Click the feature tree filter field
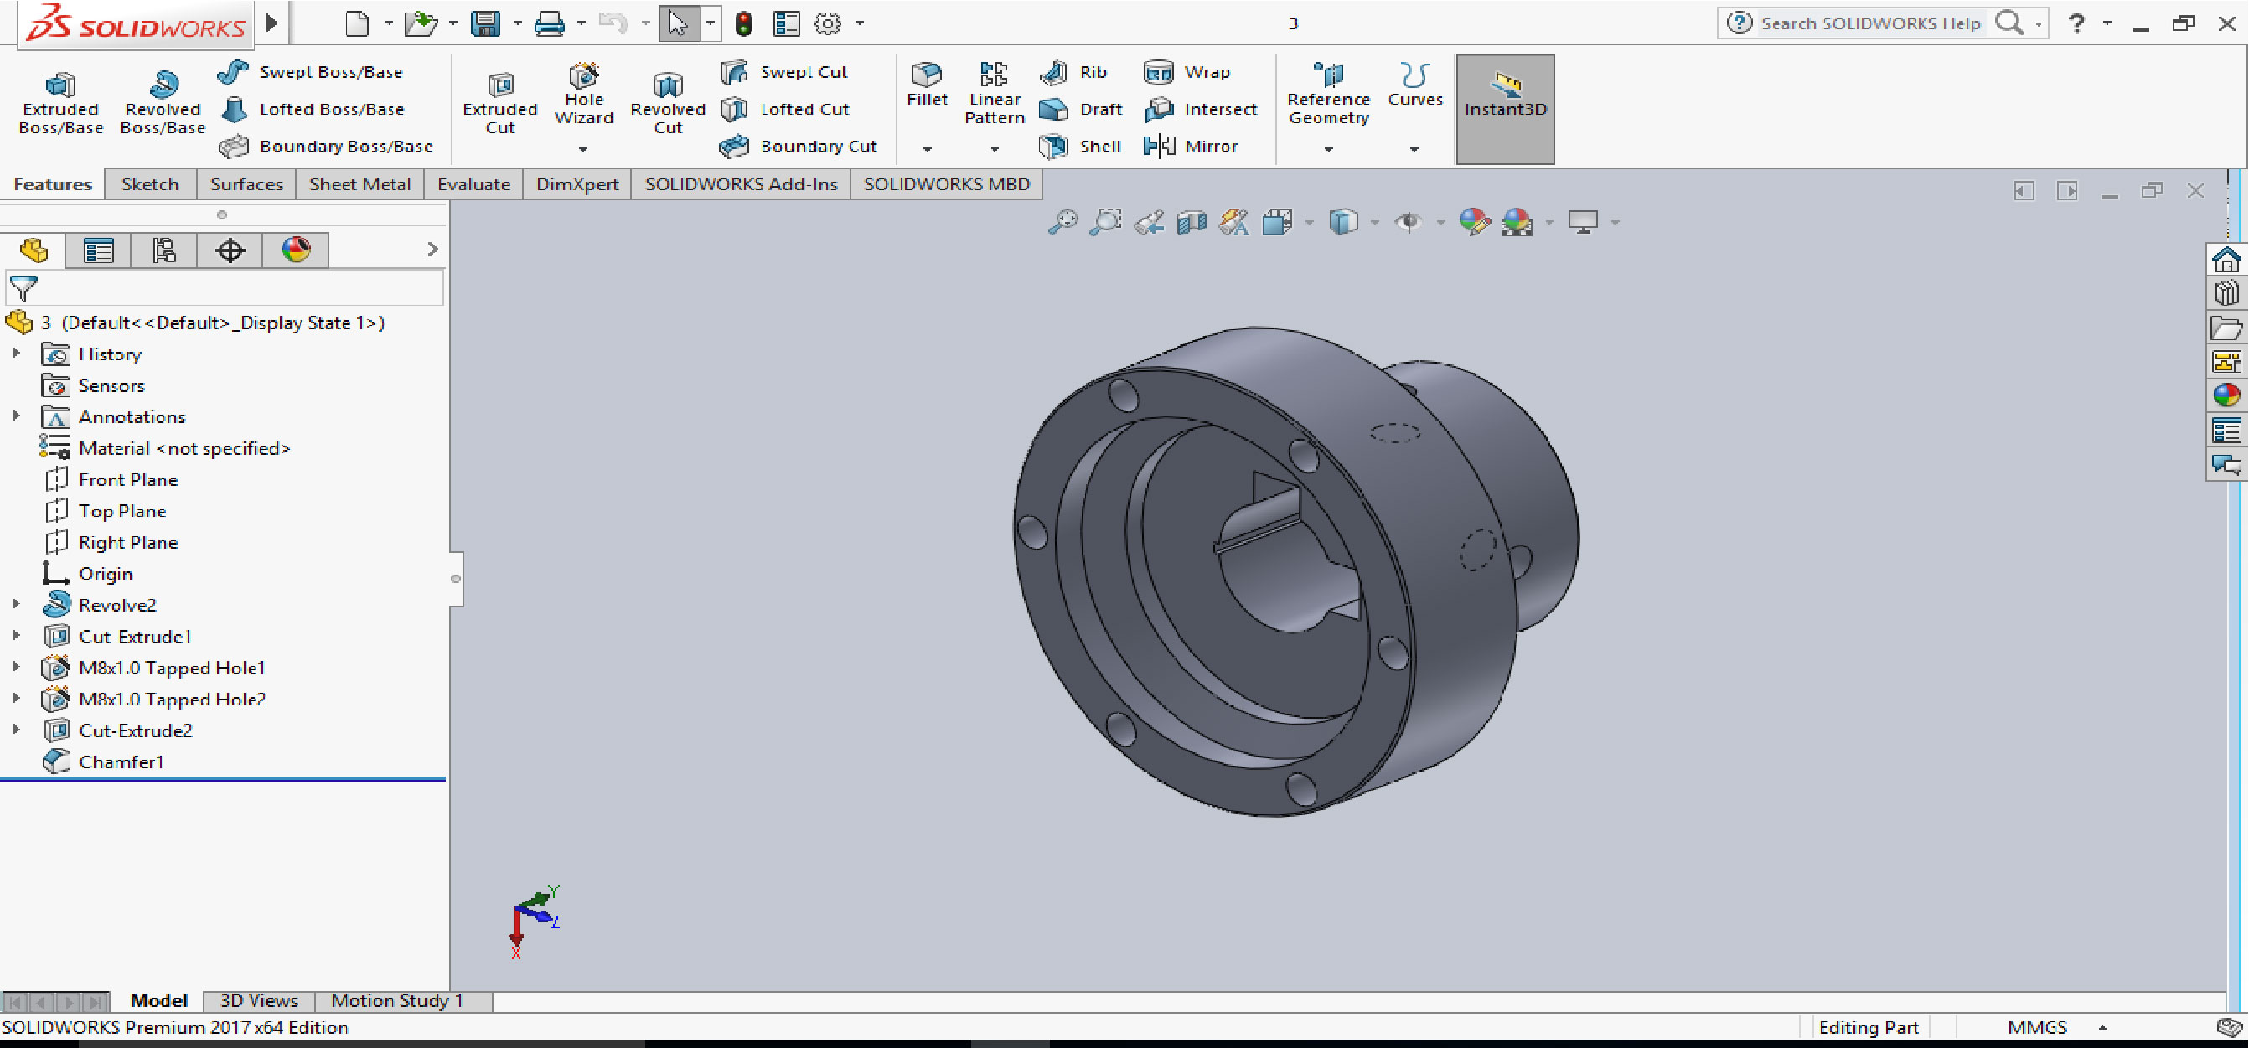This screenshot has width=2249, height=1048. [225, 288]
